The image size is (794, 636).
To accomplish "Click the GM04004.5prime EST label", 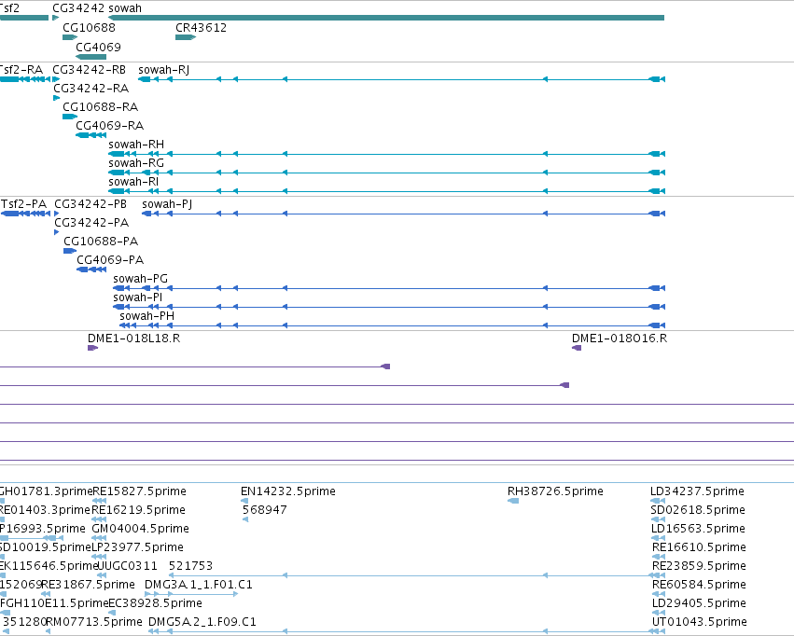I will (x=140, y=529).
